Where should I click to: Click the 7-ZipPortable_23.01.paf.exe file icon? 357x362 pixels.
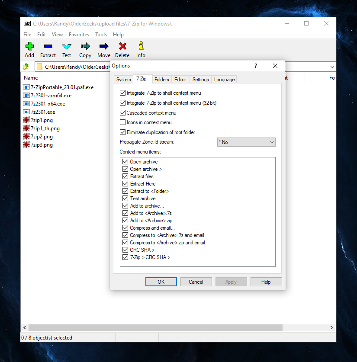(26, 87)
